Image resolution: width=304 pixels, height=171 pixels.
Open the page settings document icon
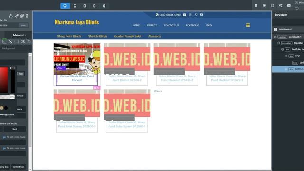click(272, 5)
